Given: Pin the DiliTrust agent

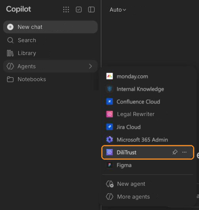Looking at the screenshot, I should coord(175,152).
